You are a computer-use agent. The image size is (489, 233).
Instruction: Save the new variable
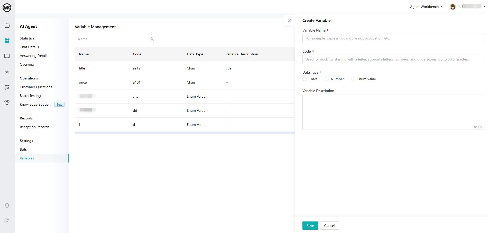310,226
